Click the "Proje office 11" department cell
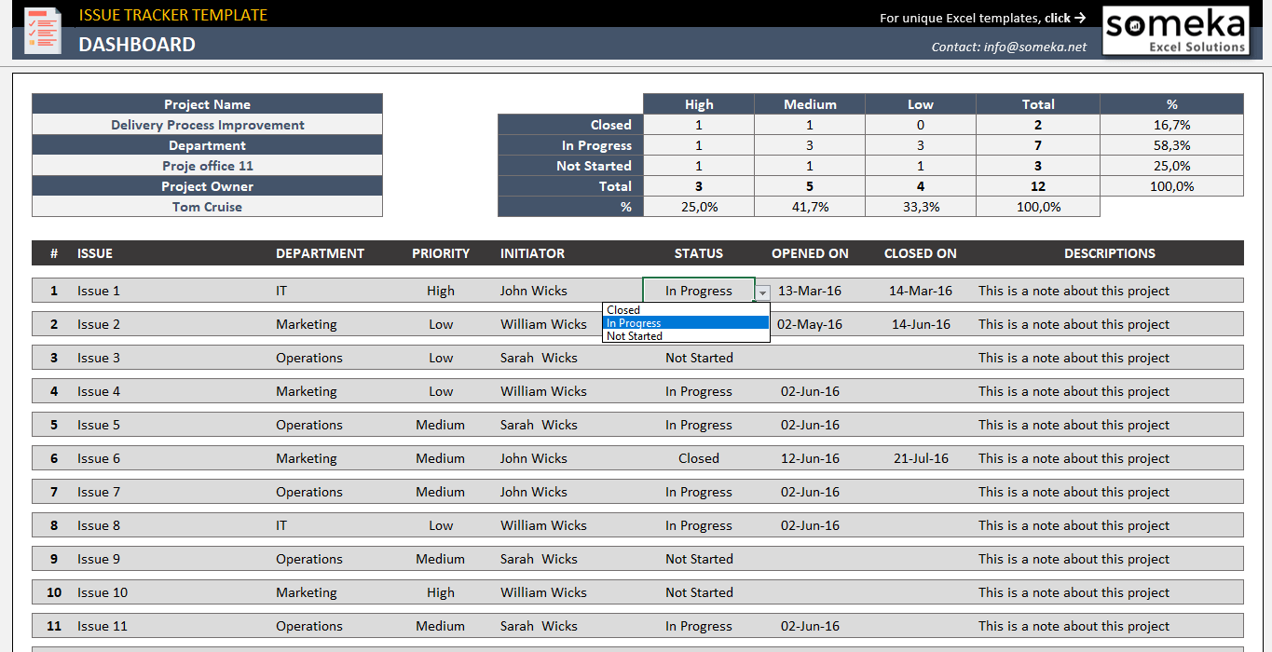 tap(207, 166)
